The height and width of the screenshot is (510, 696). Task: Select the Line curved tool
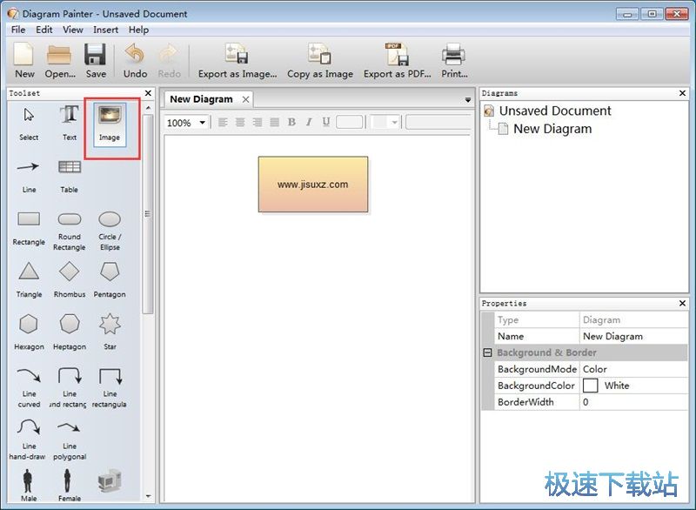(x=29, y=383)
